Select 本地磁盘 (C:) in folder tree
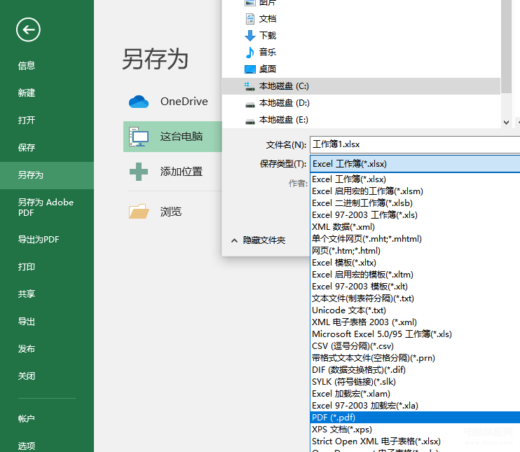Screen dimensions: 520x452 (x=361, y=86)
